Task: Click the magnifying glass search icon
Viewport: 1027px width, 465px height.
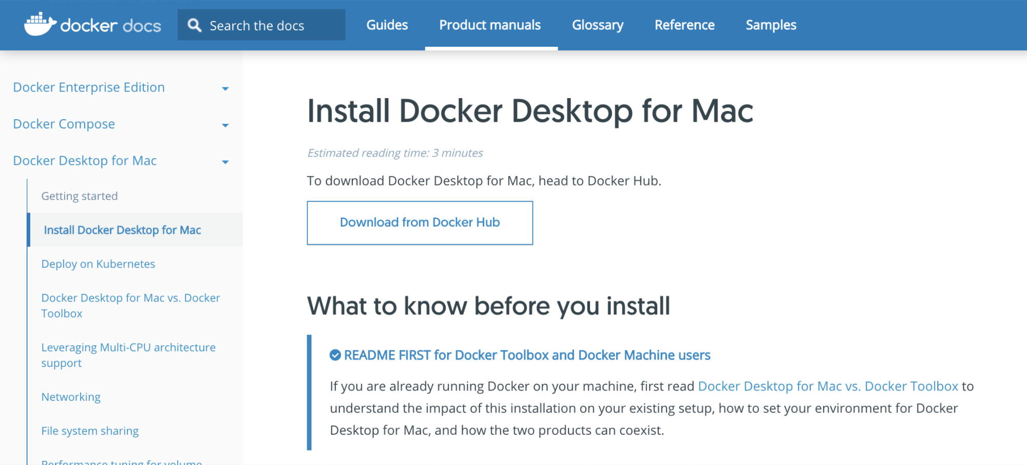Action: tap(194, 25)
